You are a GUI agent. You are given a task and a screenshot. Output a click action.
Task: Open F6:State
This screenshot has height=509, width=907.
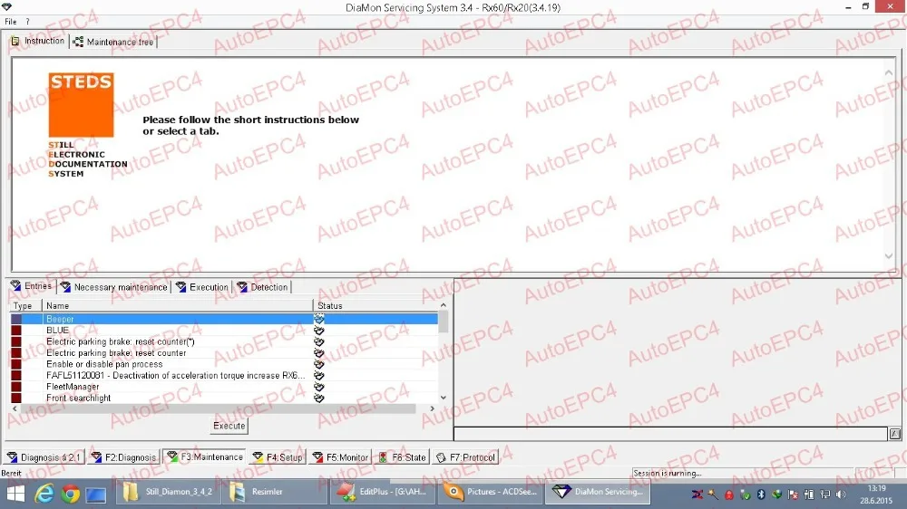(x=402, y=457)
